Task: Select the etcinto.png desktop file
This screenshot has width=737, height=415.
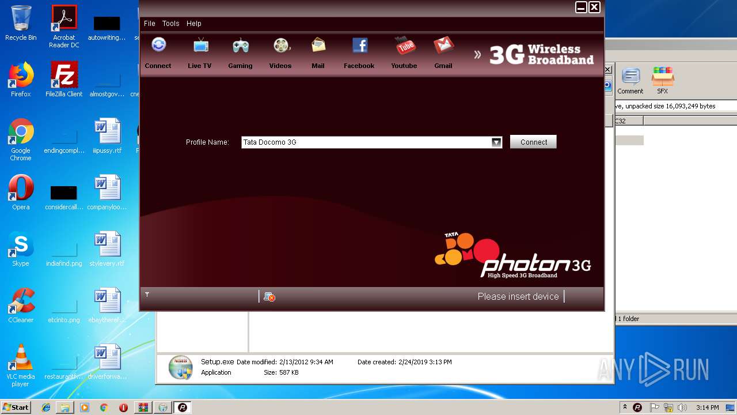Action: coord(64,309)
